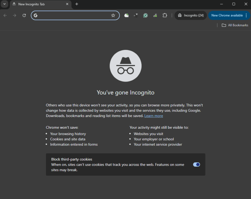251x199 pixels.
Task: Click the dark hat extension icon
Action: pyautogui.click(x=136, y=15)
